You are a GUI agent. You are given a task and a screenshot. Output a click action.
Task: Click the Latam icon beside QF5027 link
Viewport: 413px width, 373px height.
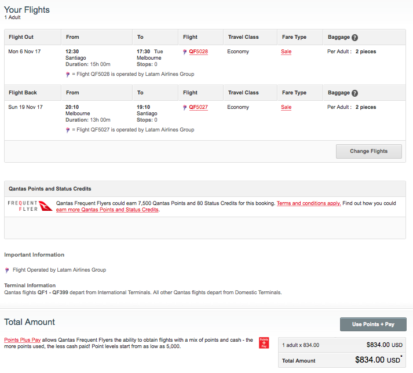(x=185, y=107)
